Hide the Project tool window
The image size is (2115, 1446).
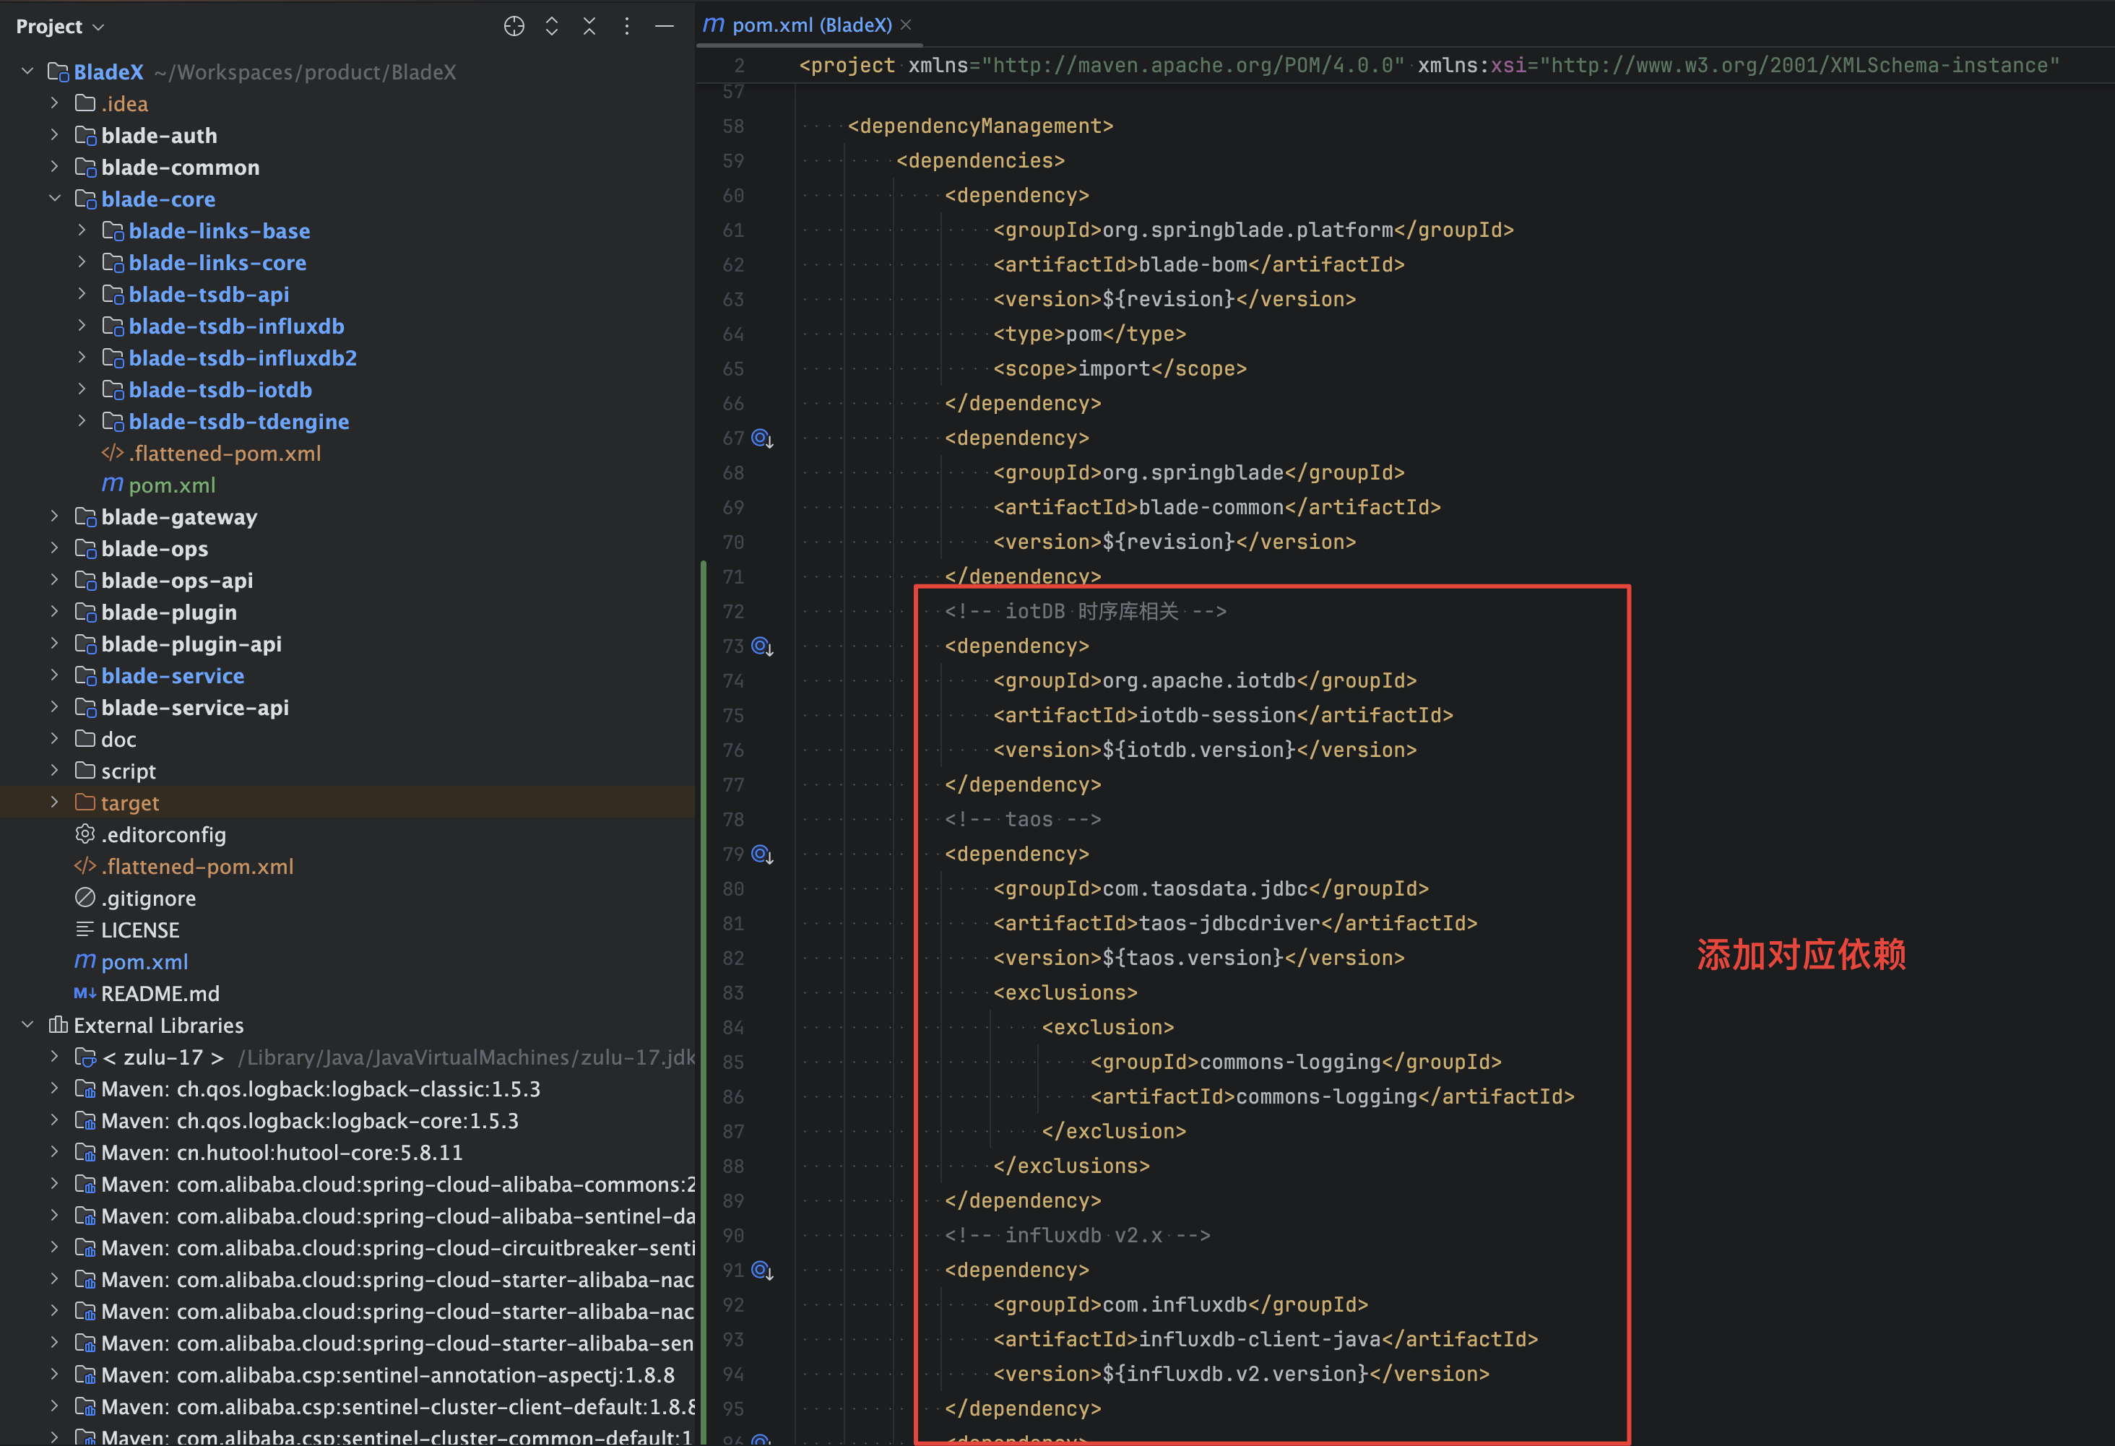(665, 27)
